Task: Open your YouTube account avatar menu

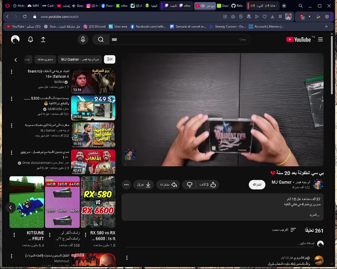Action: click(x=15, y=40)
